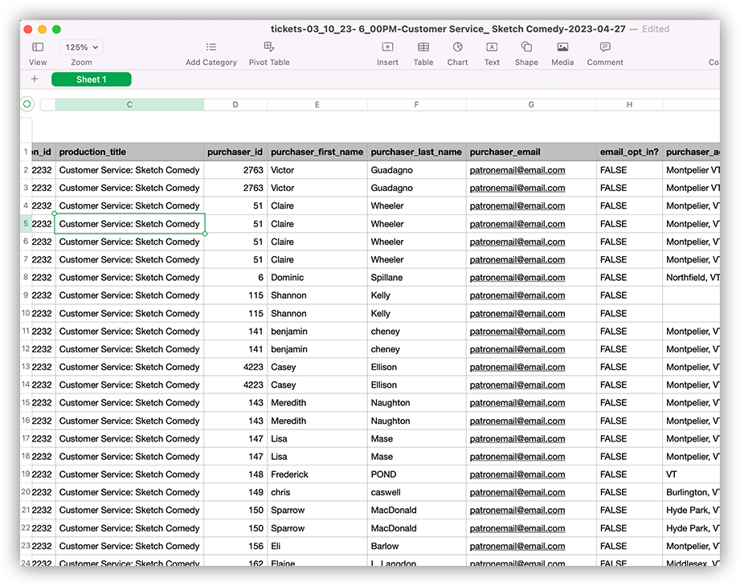This screenshot has width=740, height=586.
Task: Select the Sheet 1 tab
Action: 91,79
